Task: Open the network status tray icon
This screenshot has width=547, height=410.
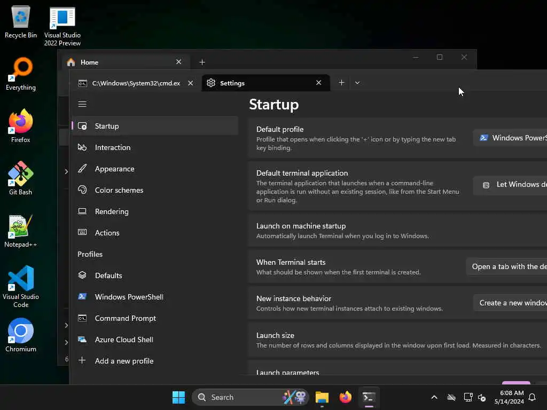Action: (468, 397)
